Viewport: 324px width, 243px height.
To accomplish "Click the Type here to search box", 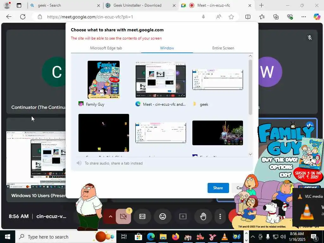I will point(66,237).
